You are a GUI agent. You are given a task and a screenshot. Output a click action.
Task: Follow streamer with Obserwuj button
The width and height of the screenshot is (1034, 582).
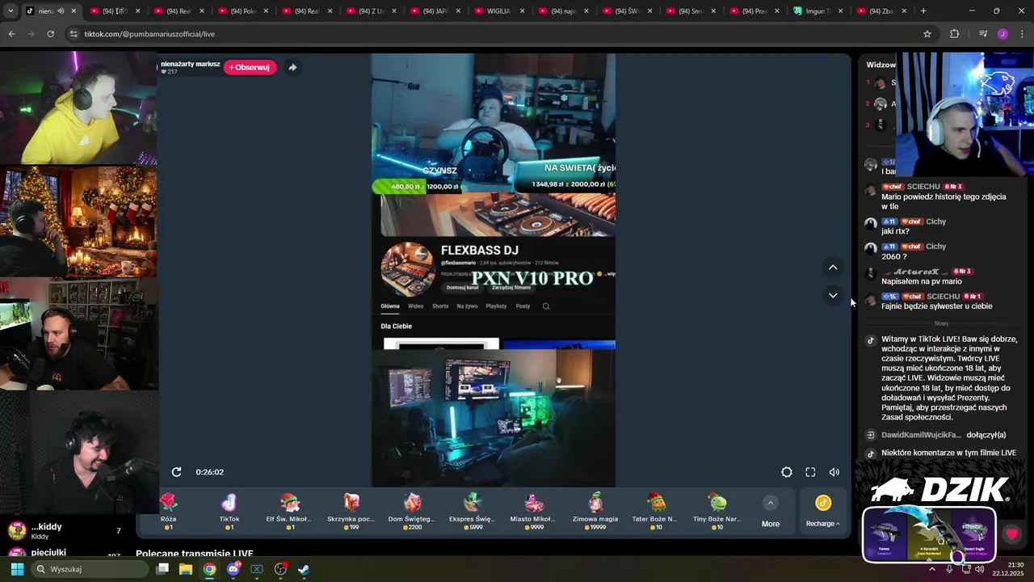coord(250,67)
